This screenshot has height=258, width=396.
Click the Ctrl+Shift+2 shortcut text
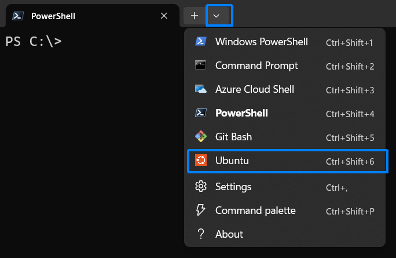pyautogui.click(x=350, y=67)
